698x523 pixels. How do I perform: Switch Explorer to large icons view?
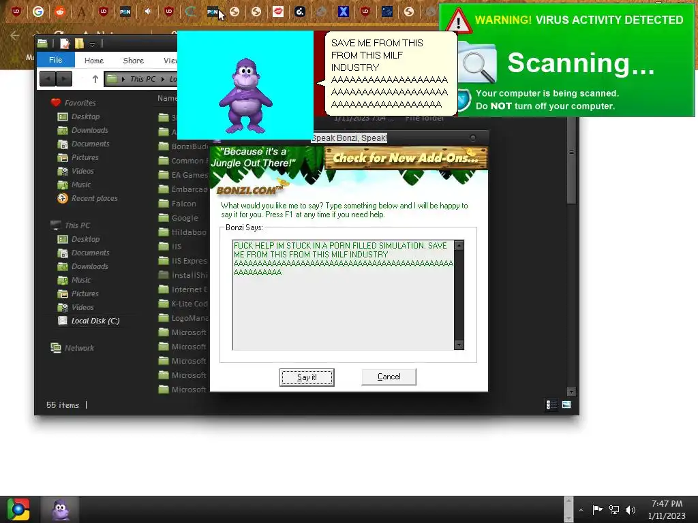pos(566,405)
